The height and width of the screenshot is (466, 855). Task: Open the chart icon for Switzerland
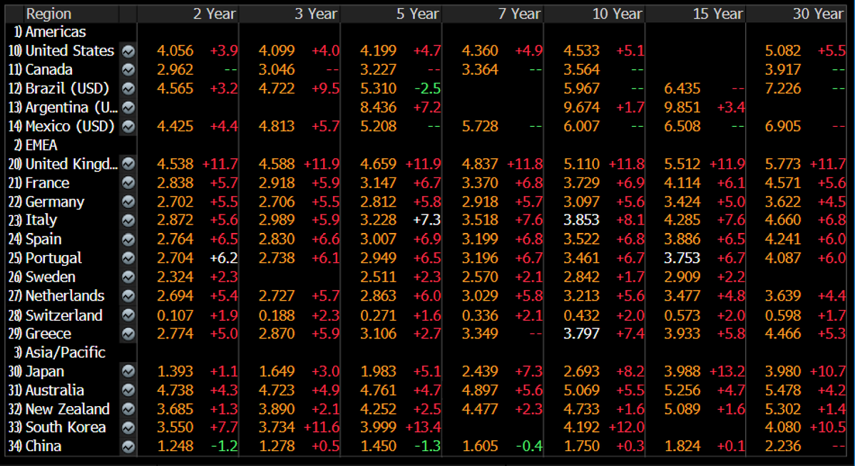[x=128, y=316]
